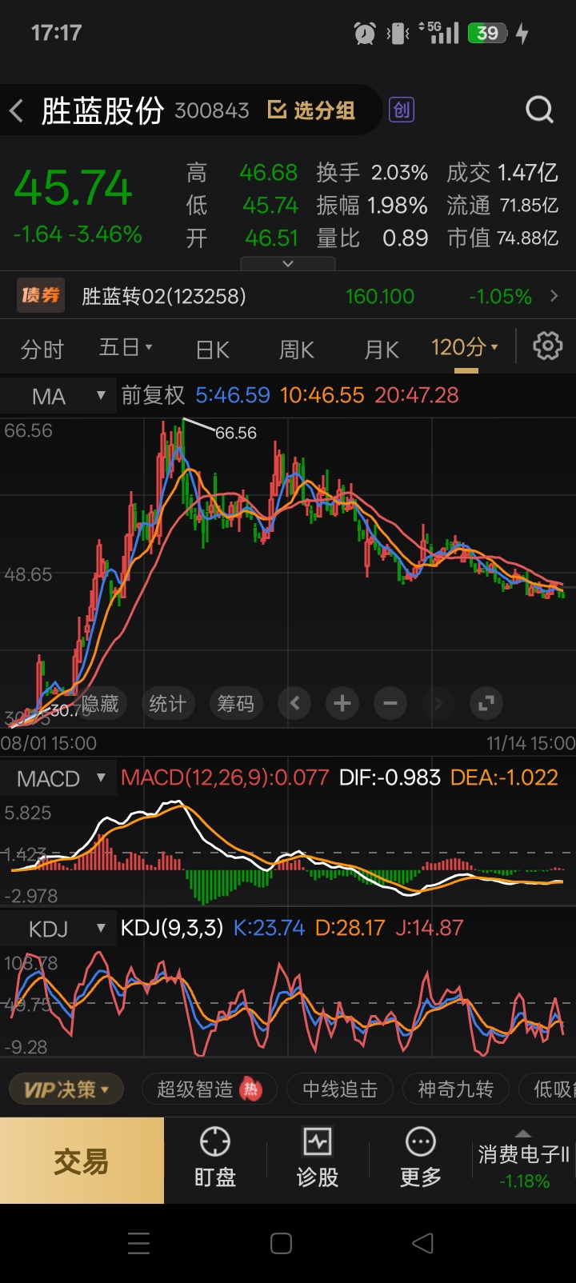Open the 统计 statistics button
Image resolution: width=576 pixels, height=1283 pixels.
[167, 703]
